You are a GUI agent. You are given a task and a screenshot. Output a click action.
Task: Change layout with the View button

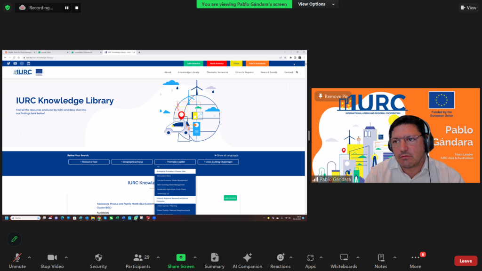point(469,8)
